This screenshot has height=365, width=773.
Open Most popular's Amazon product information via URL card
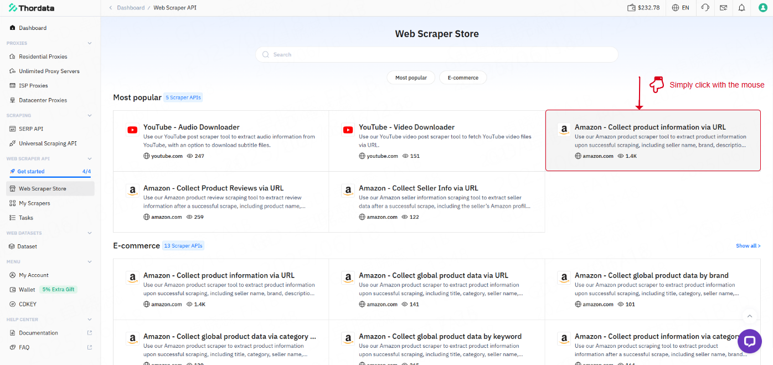tap(653, 141)
